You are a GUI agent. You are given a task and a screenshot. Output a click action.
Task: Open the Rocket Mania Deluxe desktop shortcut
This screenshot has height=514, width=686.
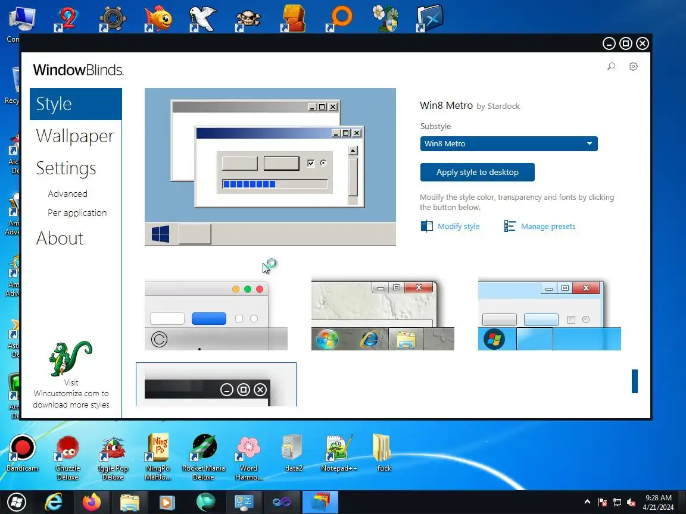204,457
